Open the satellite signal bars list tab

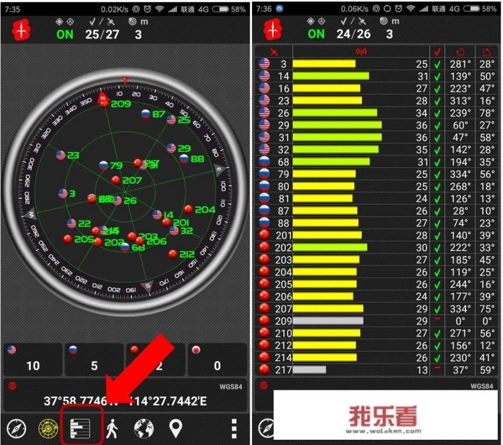click(x=80, y=429)
